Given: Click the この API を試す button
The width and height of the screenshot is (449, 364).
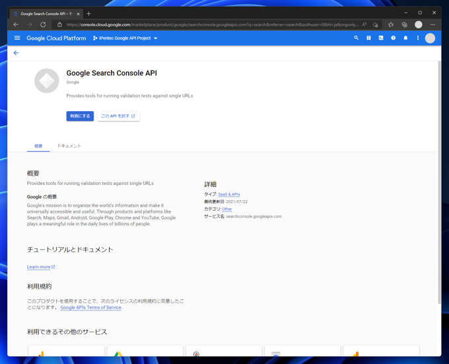Looking at the screenshot, I should coord(118,116).
